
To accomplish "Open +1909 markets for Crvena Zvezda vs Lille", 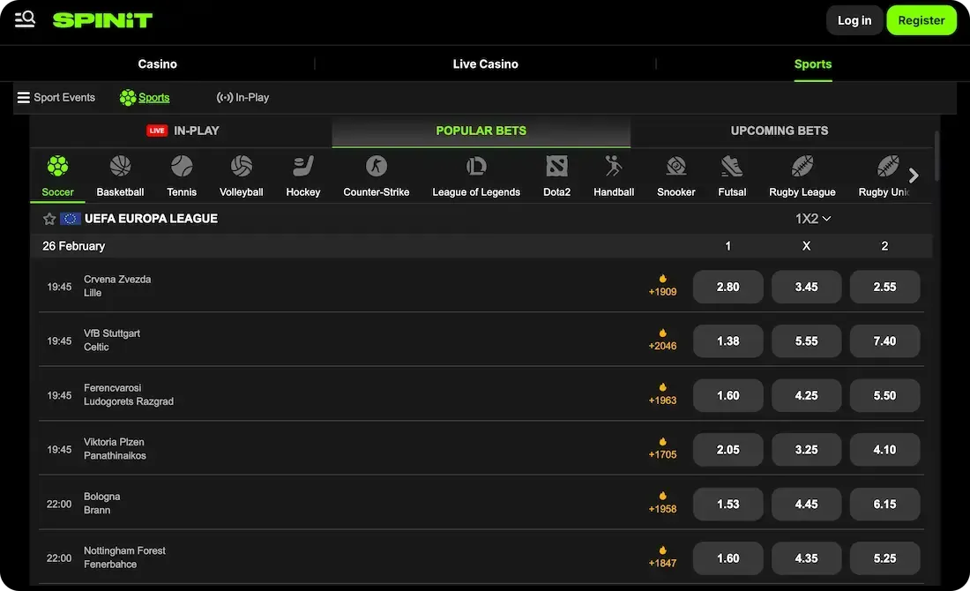I will [662, 286].
